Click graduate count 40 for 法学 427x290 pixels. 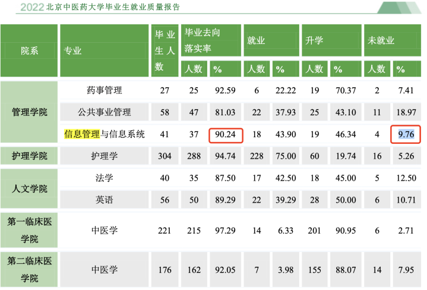[x=165, y=178]
